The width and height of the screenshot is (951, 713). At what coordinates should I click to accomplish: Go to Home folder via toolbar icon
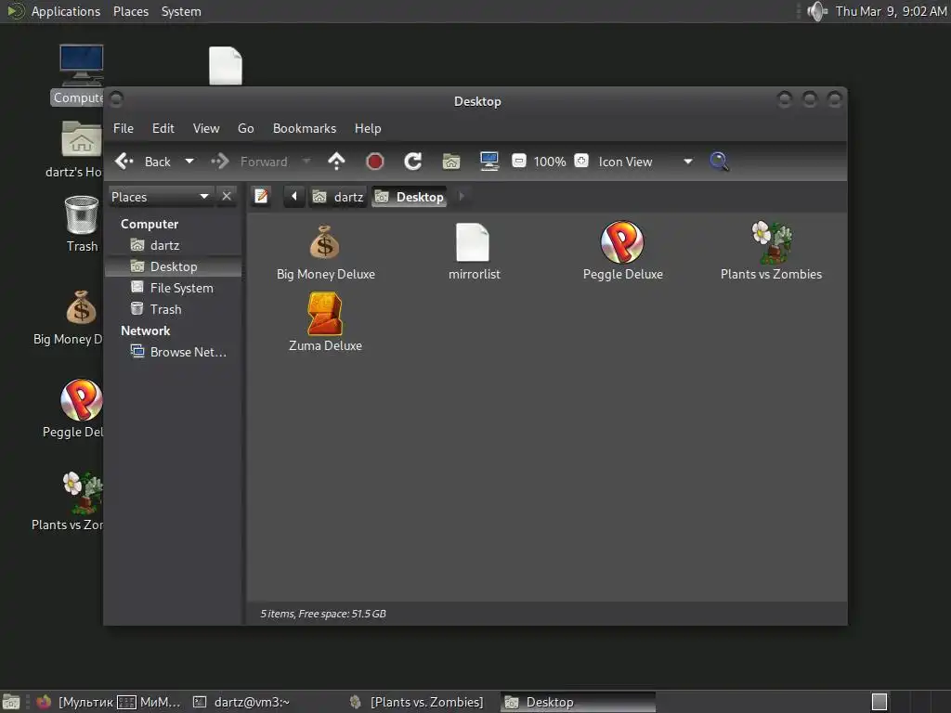tap(451, 162)
